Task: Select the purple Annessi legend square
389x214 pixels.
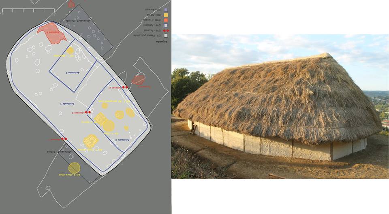Action: (166, 10)
